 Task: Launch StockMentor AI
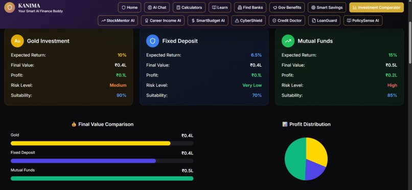[118, 20]
